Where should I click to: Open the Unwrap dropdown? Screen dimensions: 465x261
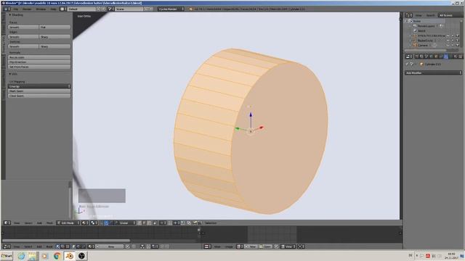coord(39,86)
